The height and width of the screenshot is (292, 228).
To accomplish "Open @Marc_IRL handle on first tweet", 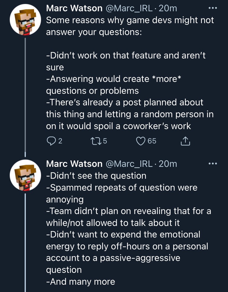I will [x=129, y=9].
